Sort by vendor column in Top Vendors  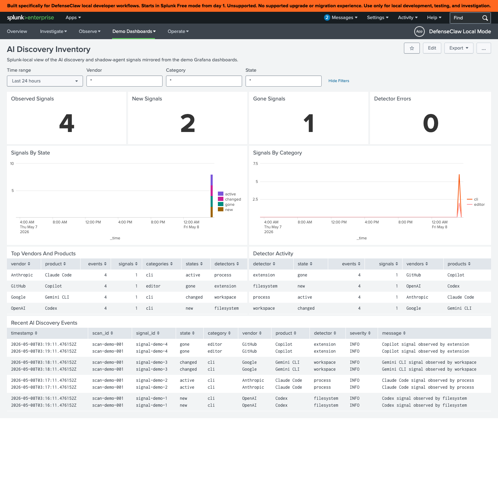pos(21,264)
